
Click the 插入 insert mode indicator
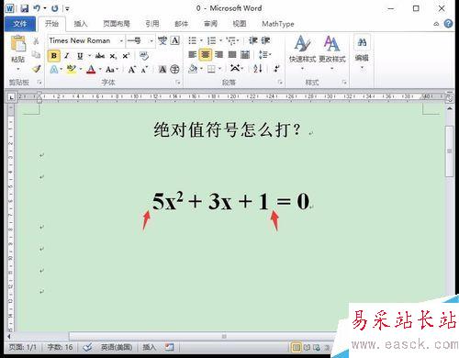coord(149,347)
